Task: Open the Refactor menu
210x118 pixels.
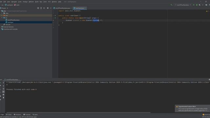Action: click(31, 2)
